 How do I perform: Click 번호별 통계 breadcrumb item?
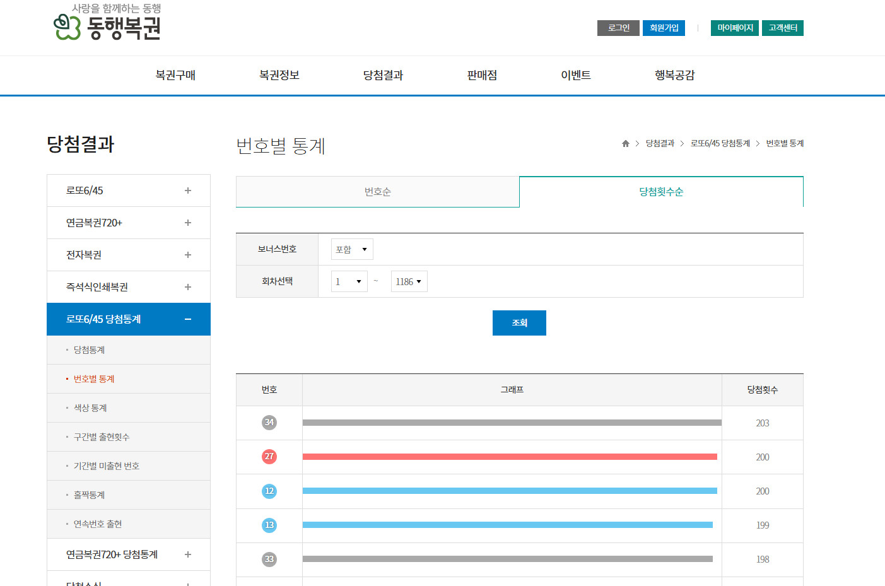[x=785, y=144]
